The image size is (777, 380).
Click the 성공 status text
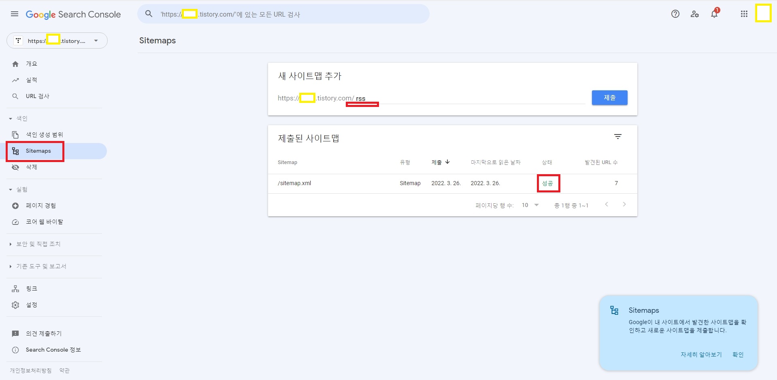pos(547,184)
